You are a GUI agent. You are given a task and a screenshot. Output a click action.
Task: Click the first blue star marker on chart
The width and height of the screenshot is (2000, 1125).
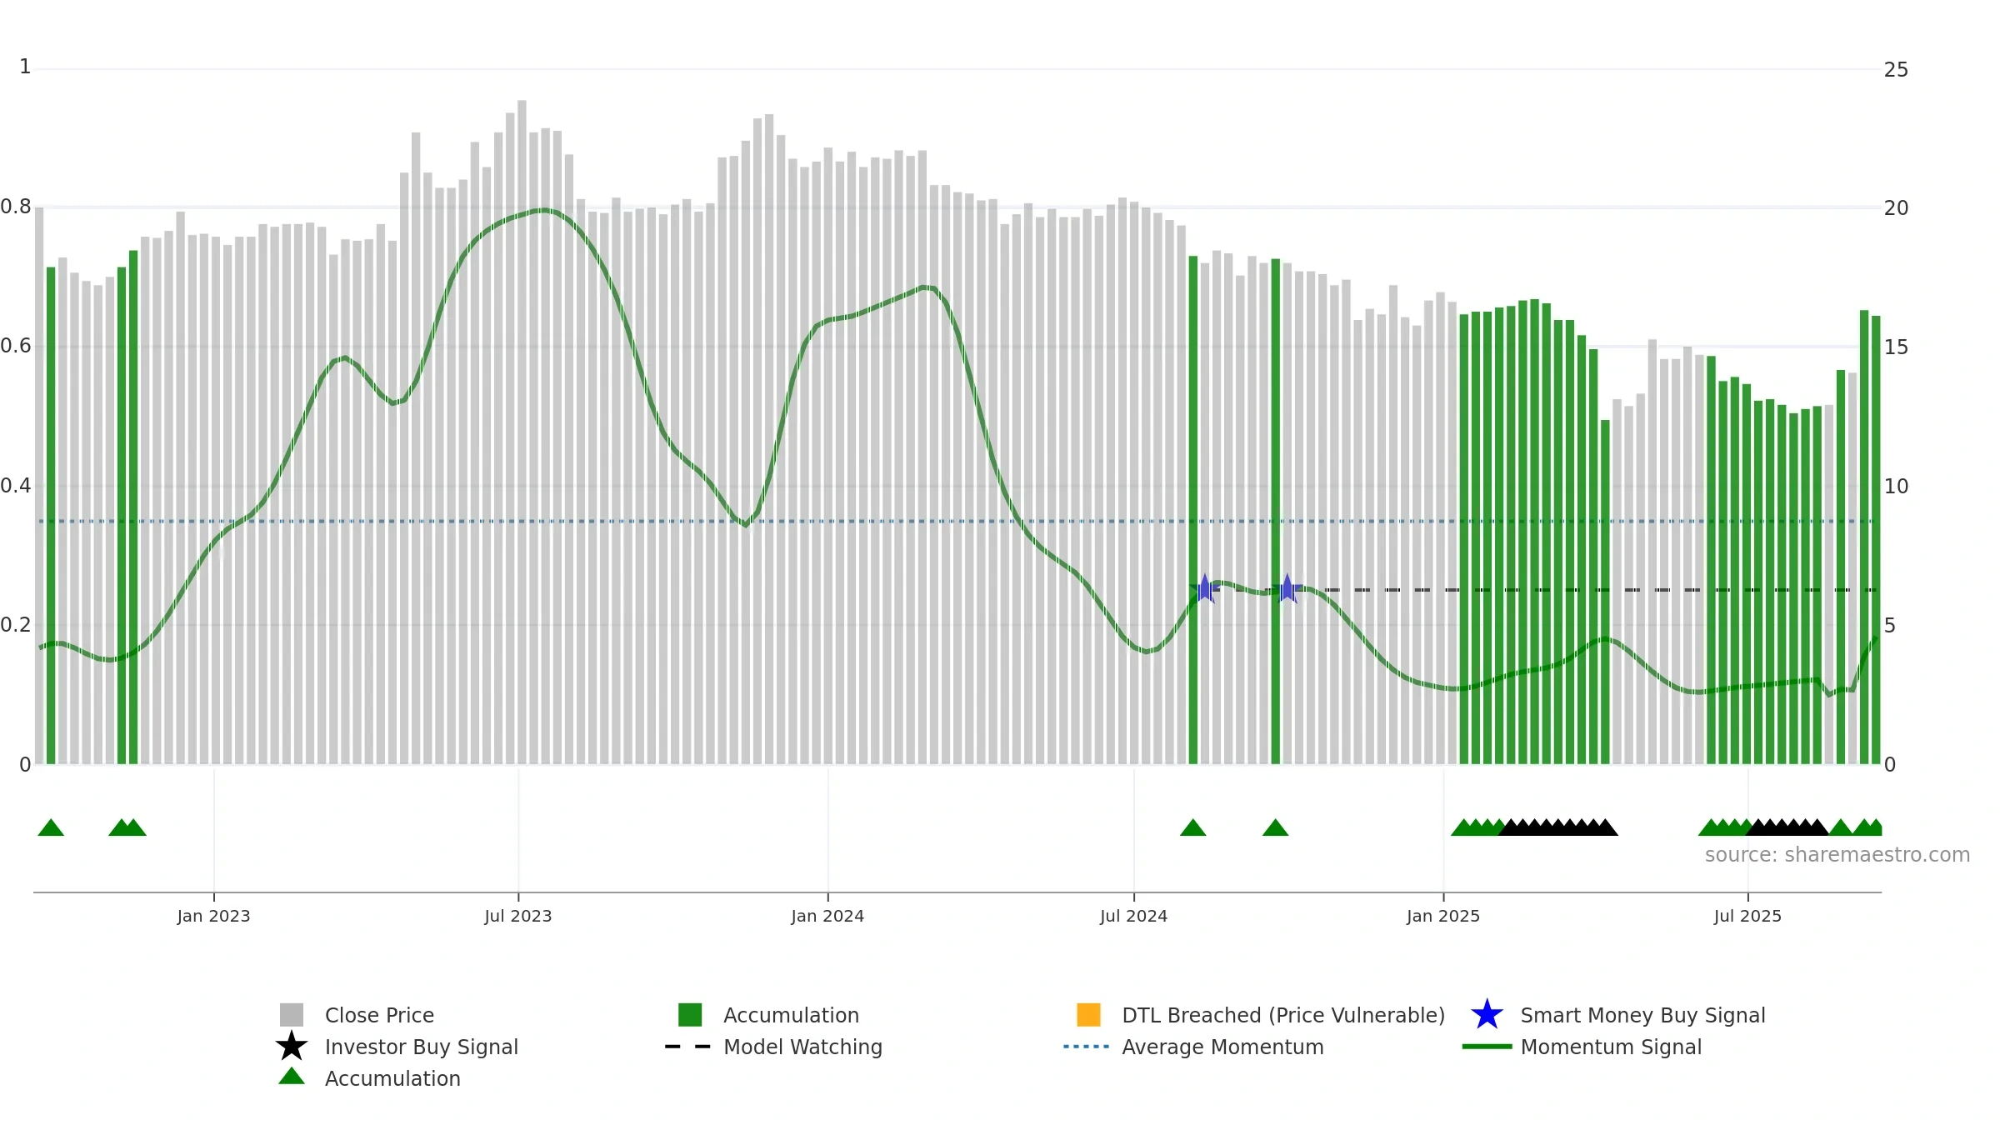pos(1205,589)
